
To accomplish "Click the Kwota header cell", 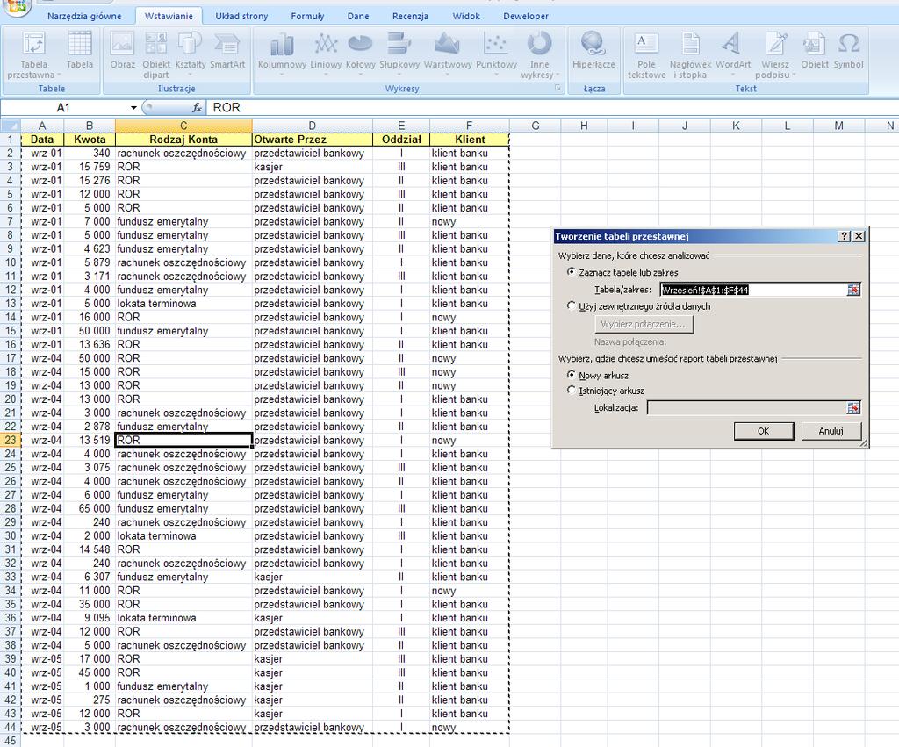I will point(90,140).
